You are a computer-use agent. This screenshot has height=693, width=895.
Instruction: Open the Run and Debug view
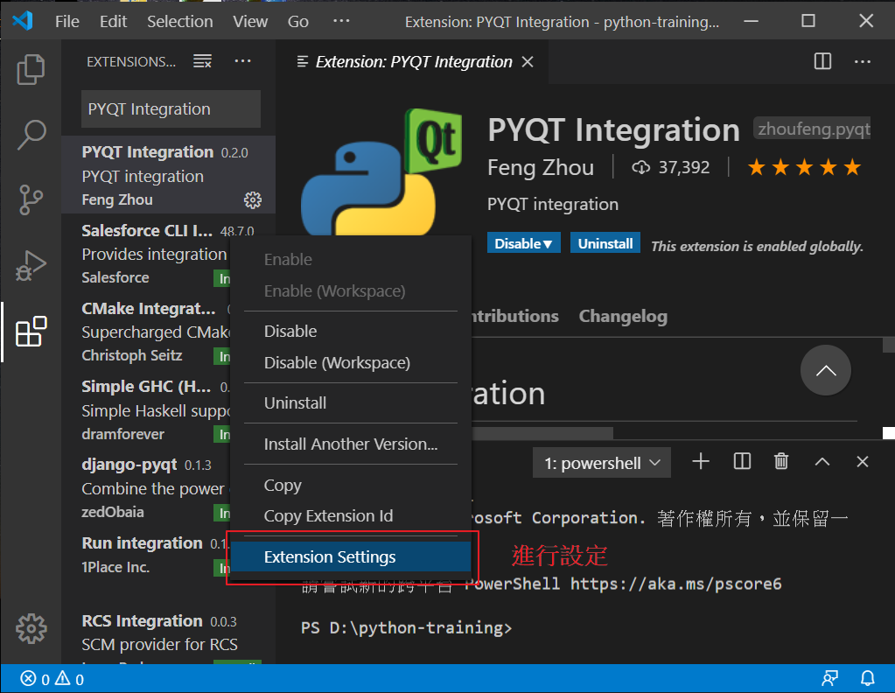pyautogui.click(x=31, y=265)
